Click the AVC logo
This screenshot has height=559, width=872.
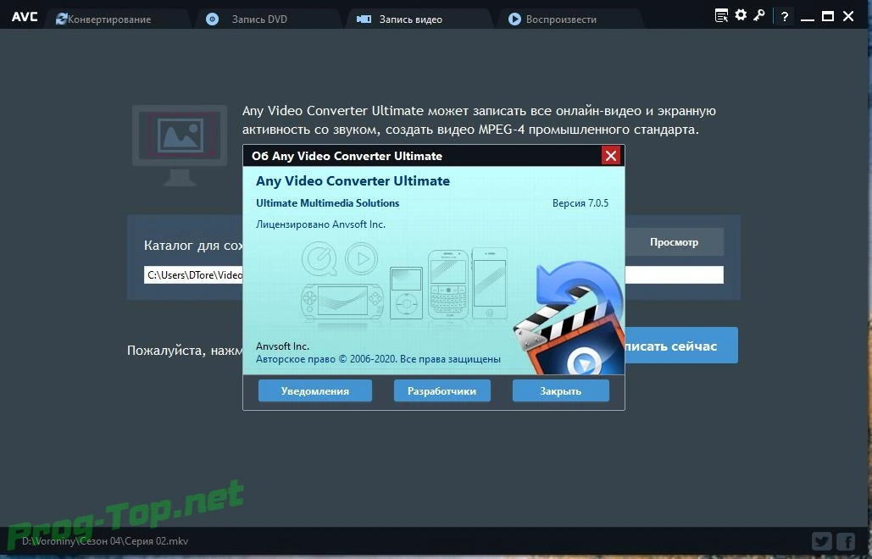(x=25, y=17)
